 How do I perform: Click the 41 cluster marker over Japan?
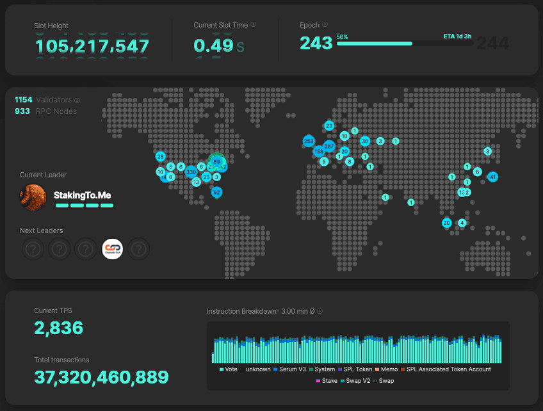pyautogui.click(x=492, y=177)
